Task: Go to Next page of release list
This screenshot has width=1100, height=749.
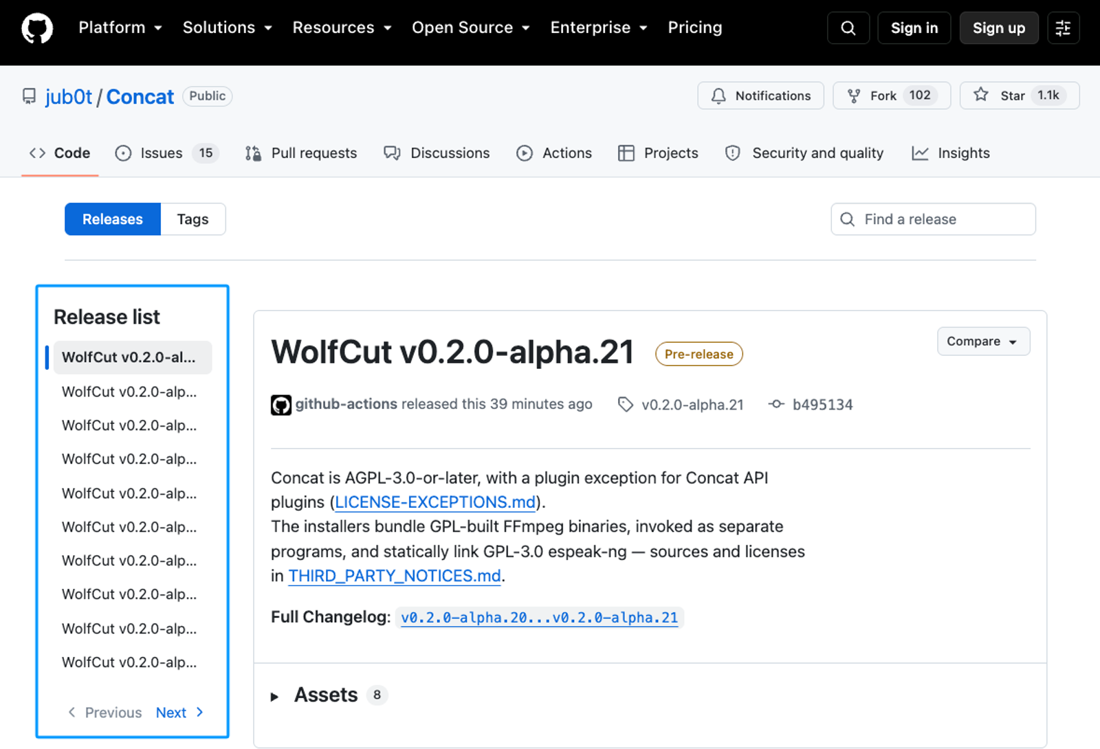Action: pyautogui.click(x=179, y=713)
